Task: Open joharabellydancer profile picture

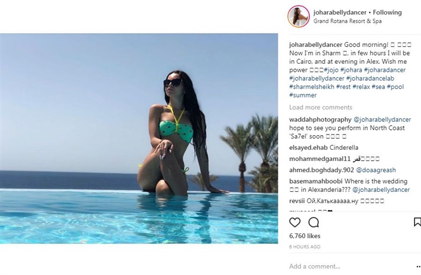Action: click(x=299, y=16)
